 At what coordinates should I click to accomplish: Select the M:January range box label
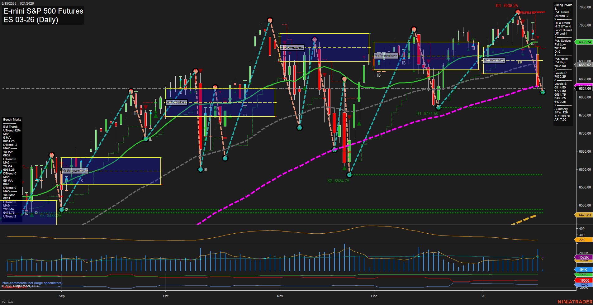pos(494,60)
